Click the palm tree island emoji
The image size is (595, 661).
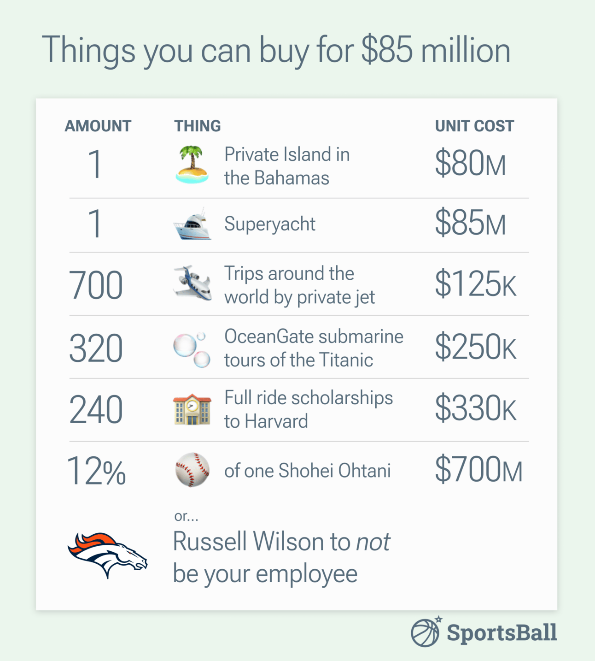192,165
